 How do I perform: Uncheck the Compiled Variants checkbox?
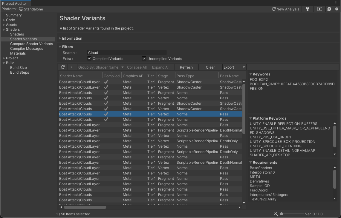point(89,59)
